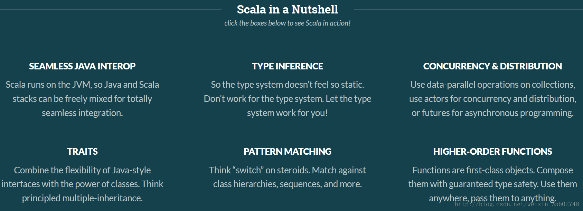Click the Seamless Java Interop heading
583x211 pixels.
[82, 66]
